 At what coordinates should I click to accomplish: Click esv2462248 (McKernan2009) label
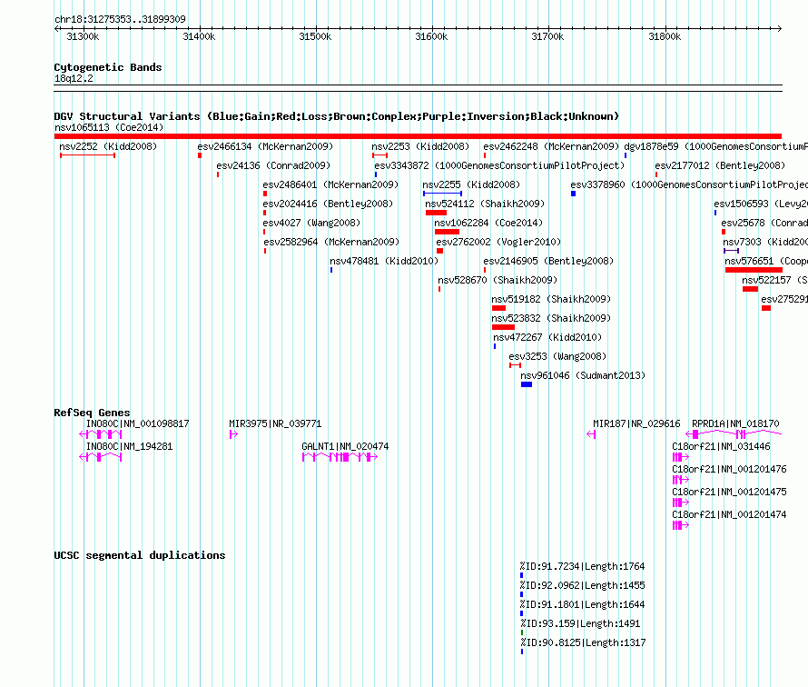(x=551, y=146)
